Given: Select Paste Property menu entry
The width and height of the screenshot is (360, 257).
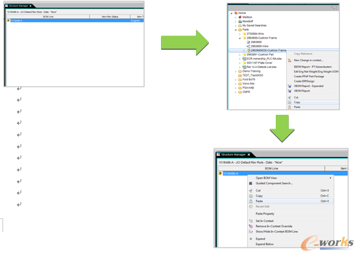Looking at the screenshot, I should (265, 213).
